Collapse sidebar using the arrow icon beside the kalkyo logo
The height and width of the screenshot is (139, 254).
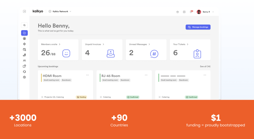(x=24, y=11)
